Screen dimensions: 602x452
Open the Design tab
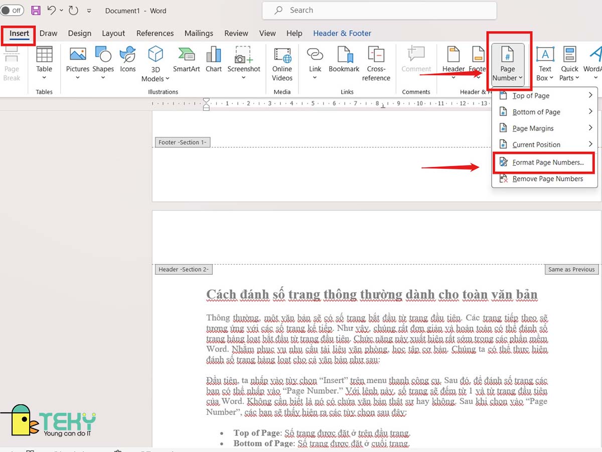(80, 34)
